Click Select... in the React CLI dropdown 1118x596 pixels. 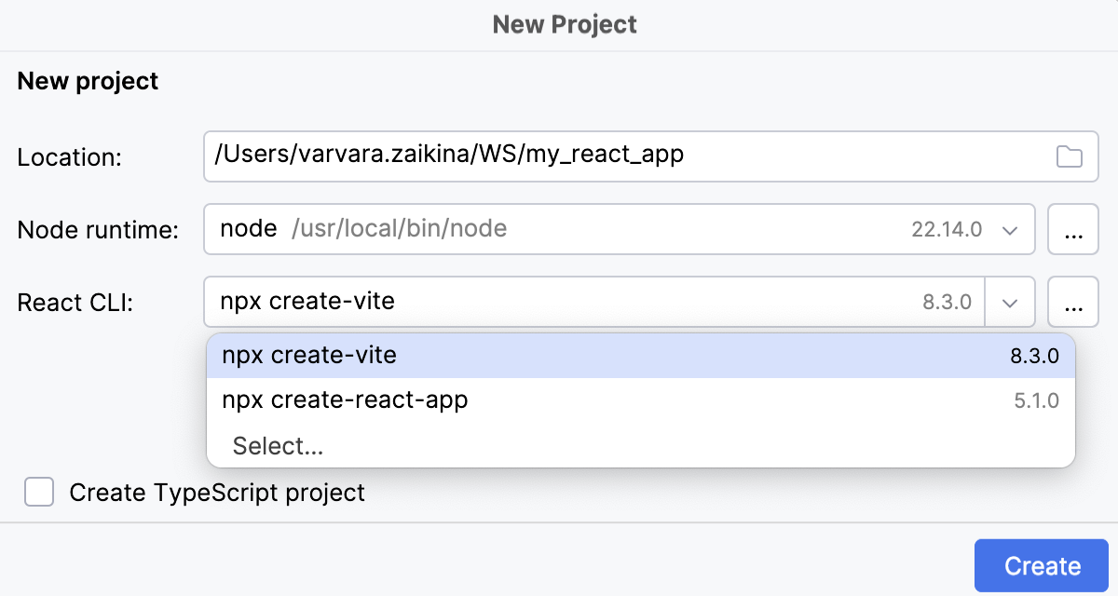278,445
